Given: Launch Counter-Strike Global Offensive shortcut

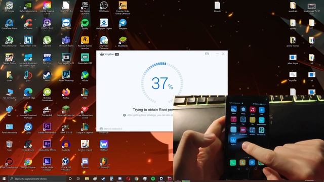Looking at the screenshot, I should [x=123, y=8].
